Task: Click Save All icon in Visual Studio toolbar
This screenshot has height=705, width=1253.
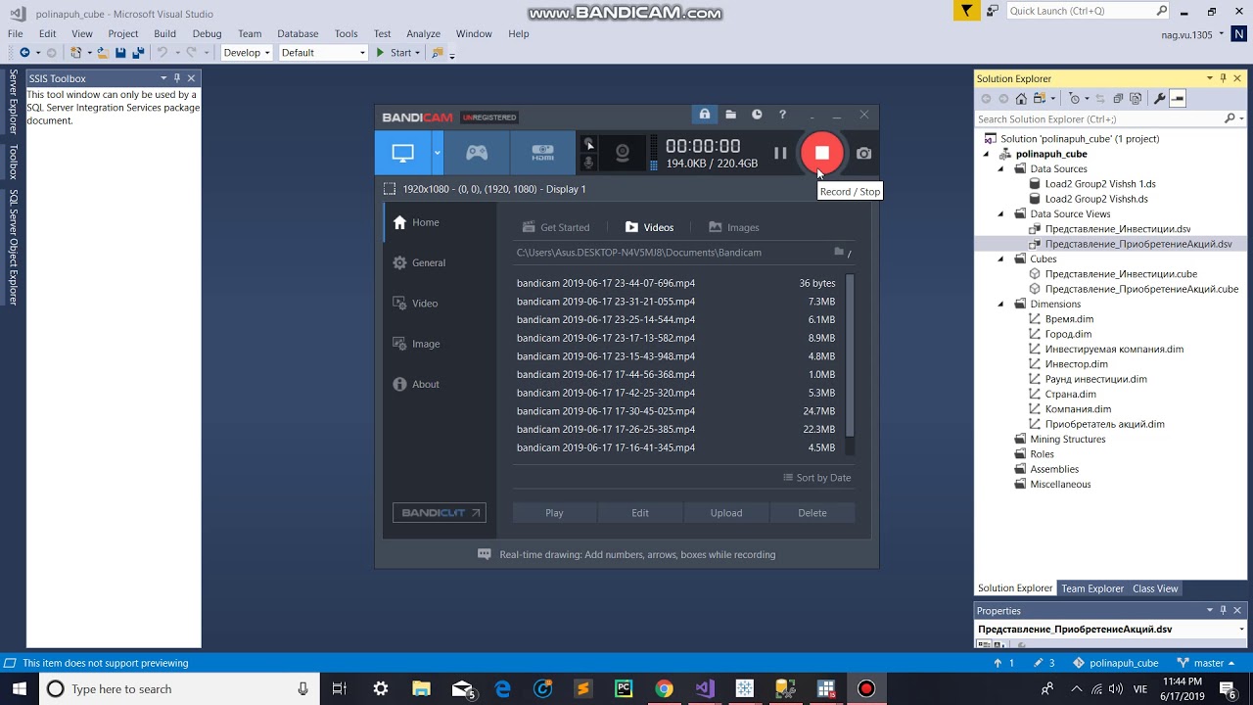Action: (x=138, y=53)
